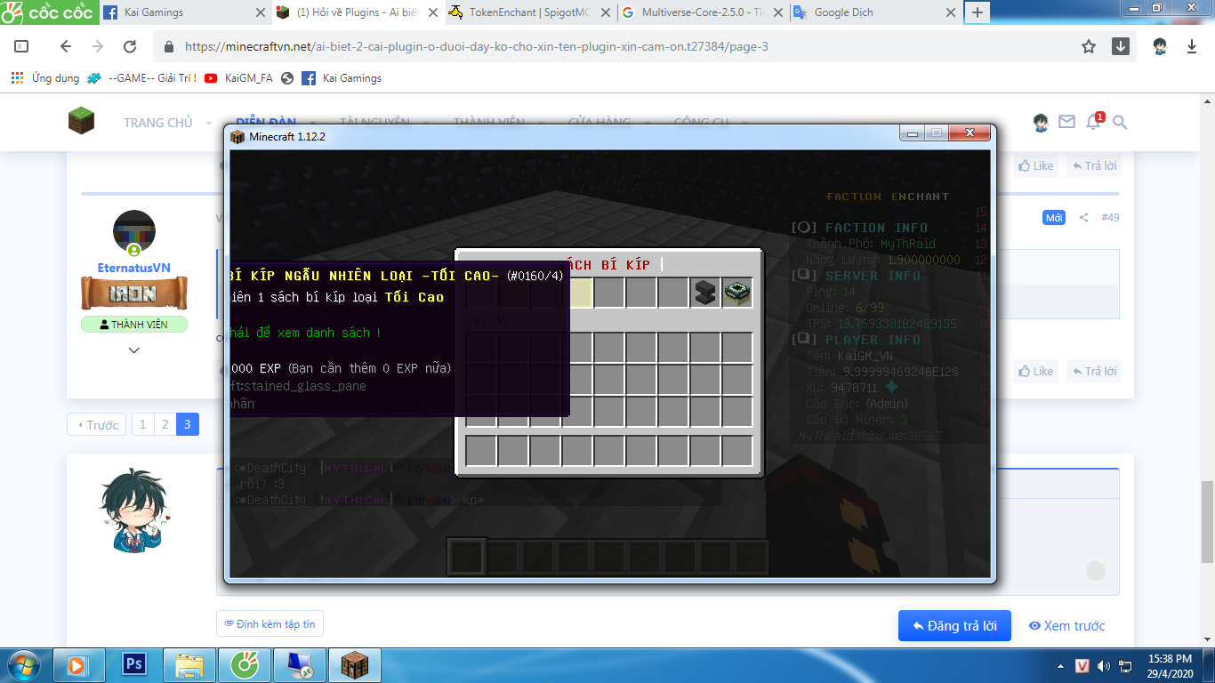Click Xem trước to preview the reply

tap(1067, 626)
